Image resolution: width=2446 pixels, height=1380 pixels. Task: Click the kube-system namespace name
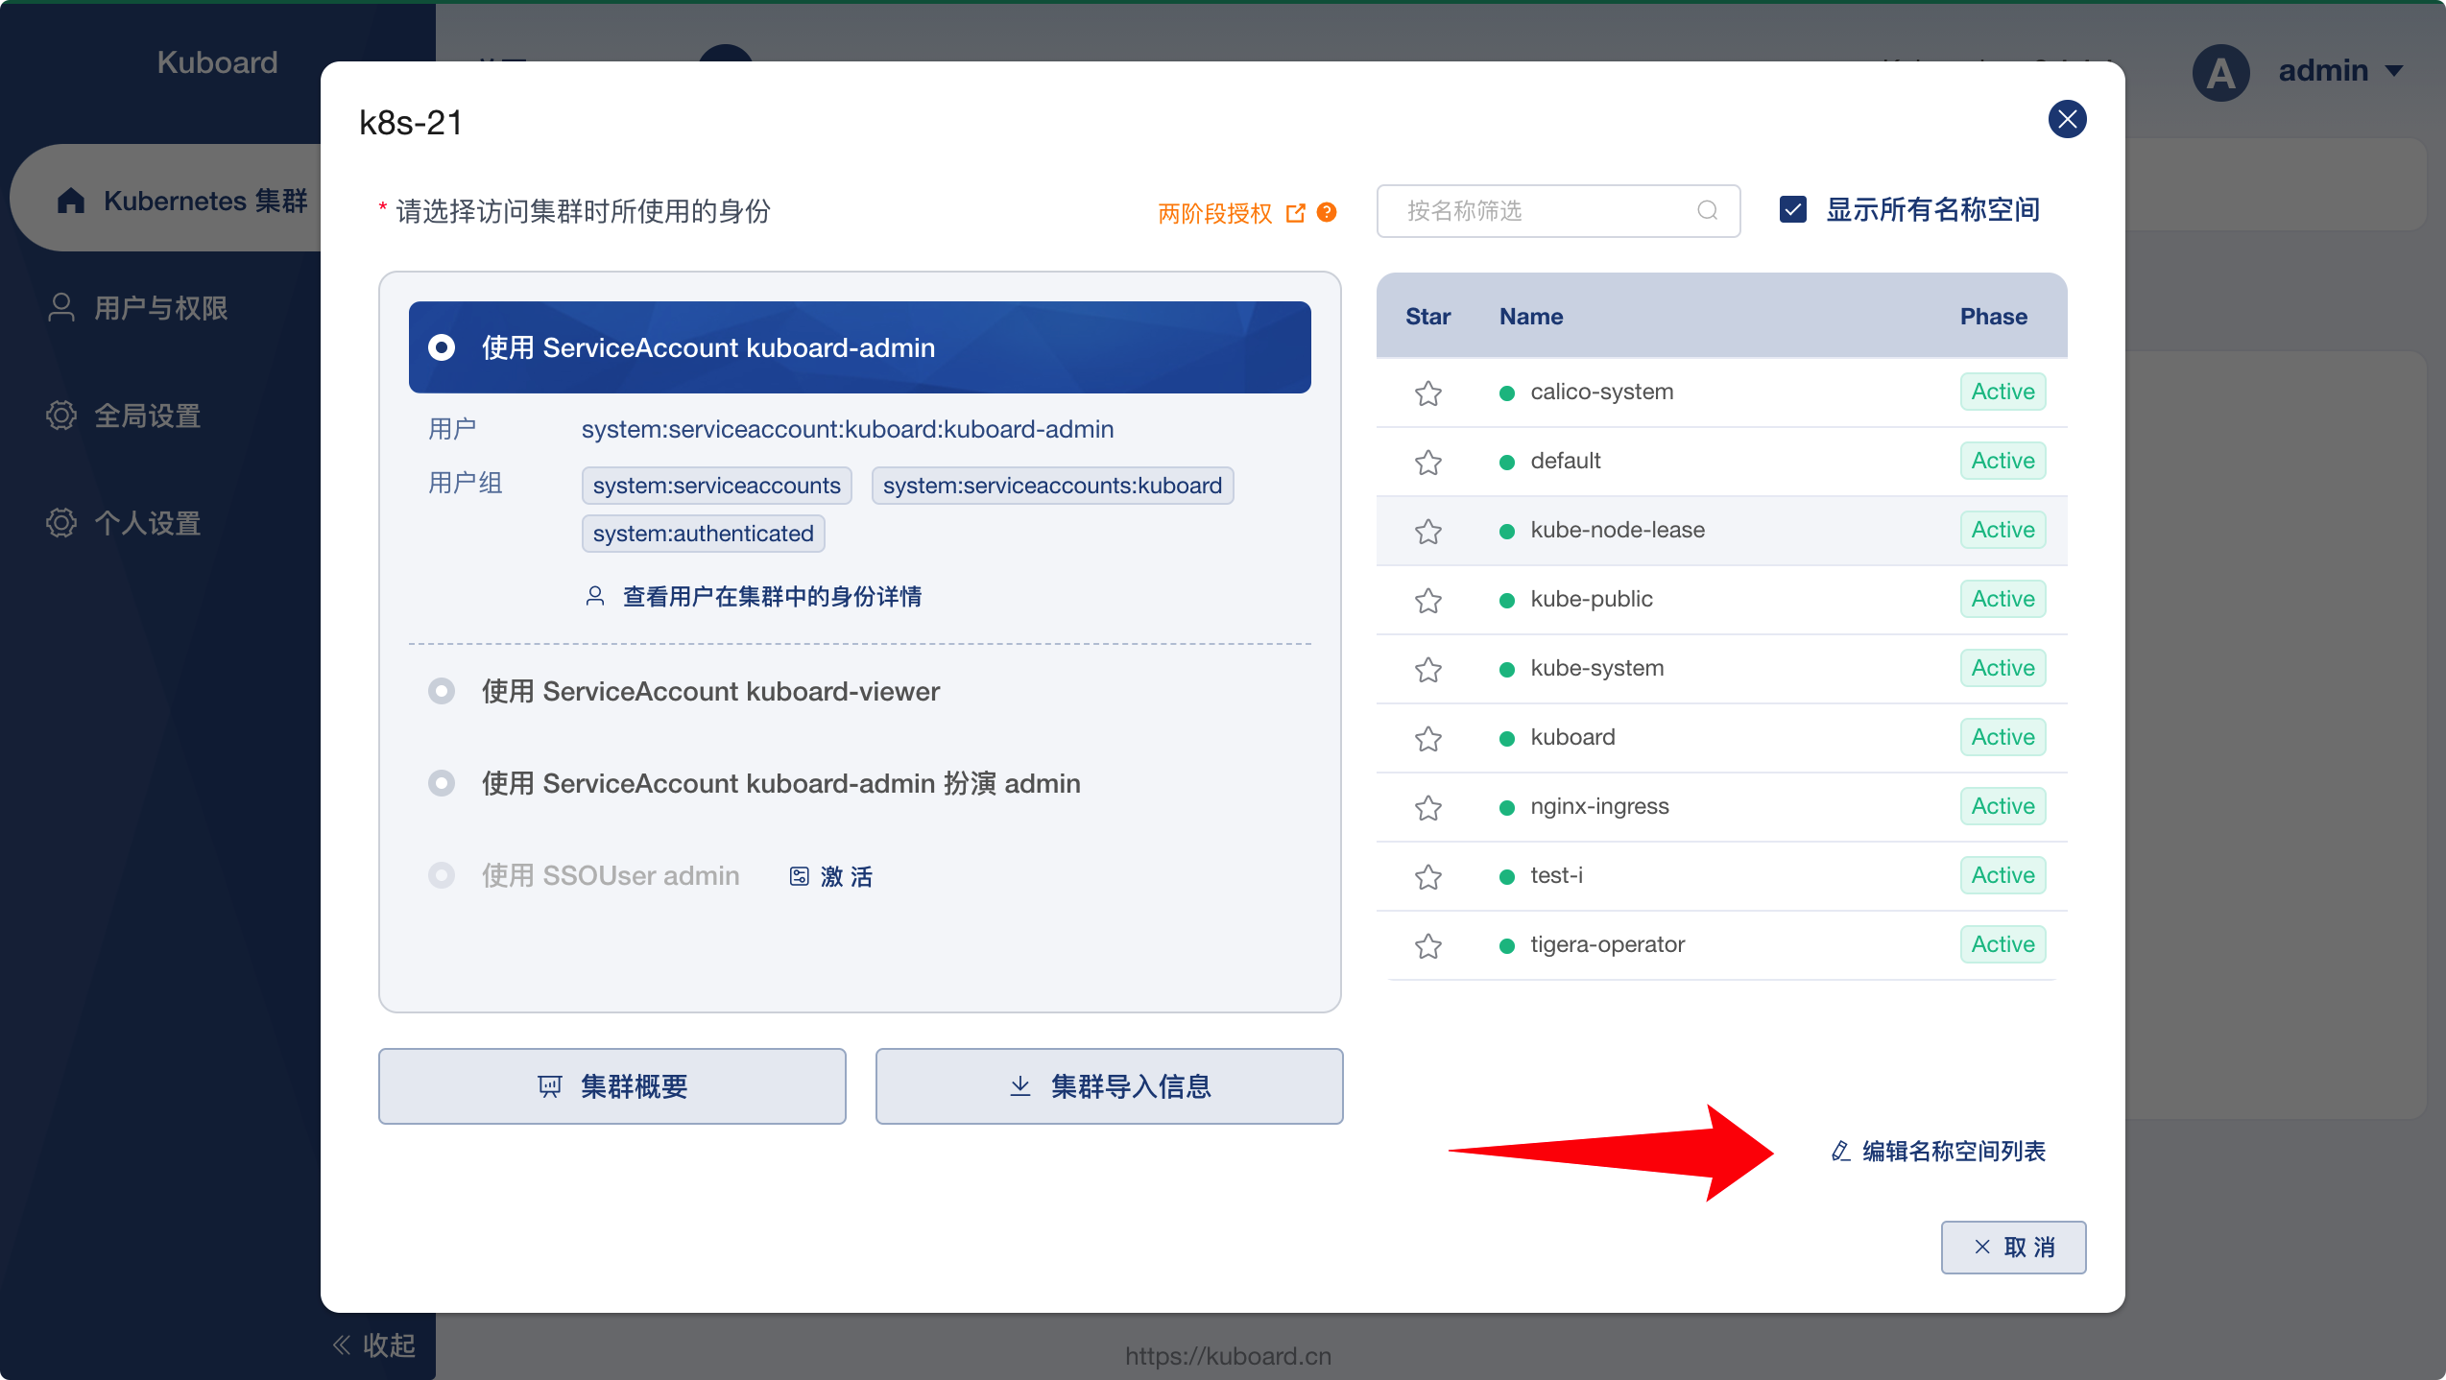(1596, 668)
